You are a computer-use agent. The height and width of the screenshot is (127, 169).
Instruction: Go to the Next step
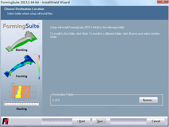(101, 121)
